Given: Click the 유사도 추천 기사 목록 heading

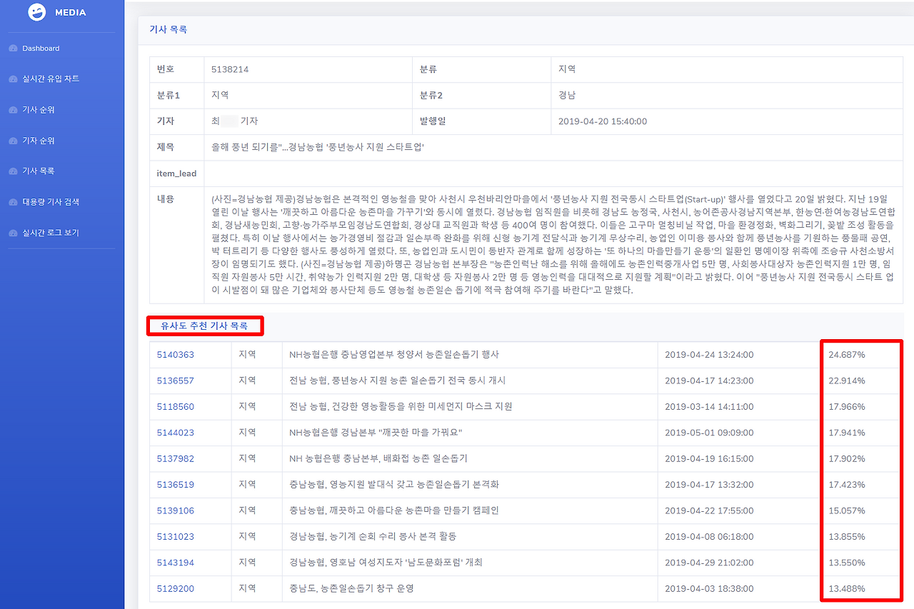Looking at the screenshot, I should (204, 326).
